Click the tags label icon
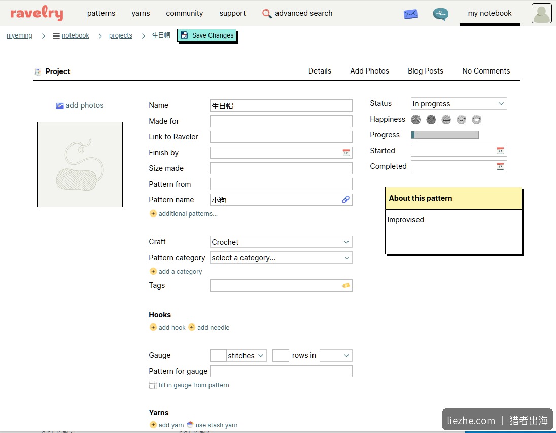 [346, 285]
